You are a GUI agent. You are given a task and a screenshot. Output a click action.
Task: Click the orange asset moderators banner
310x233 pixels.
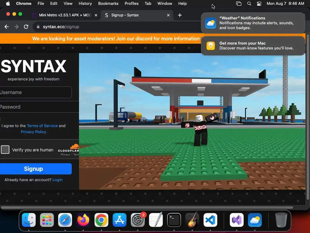pos(116,39)
